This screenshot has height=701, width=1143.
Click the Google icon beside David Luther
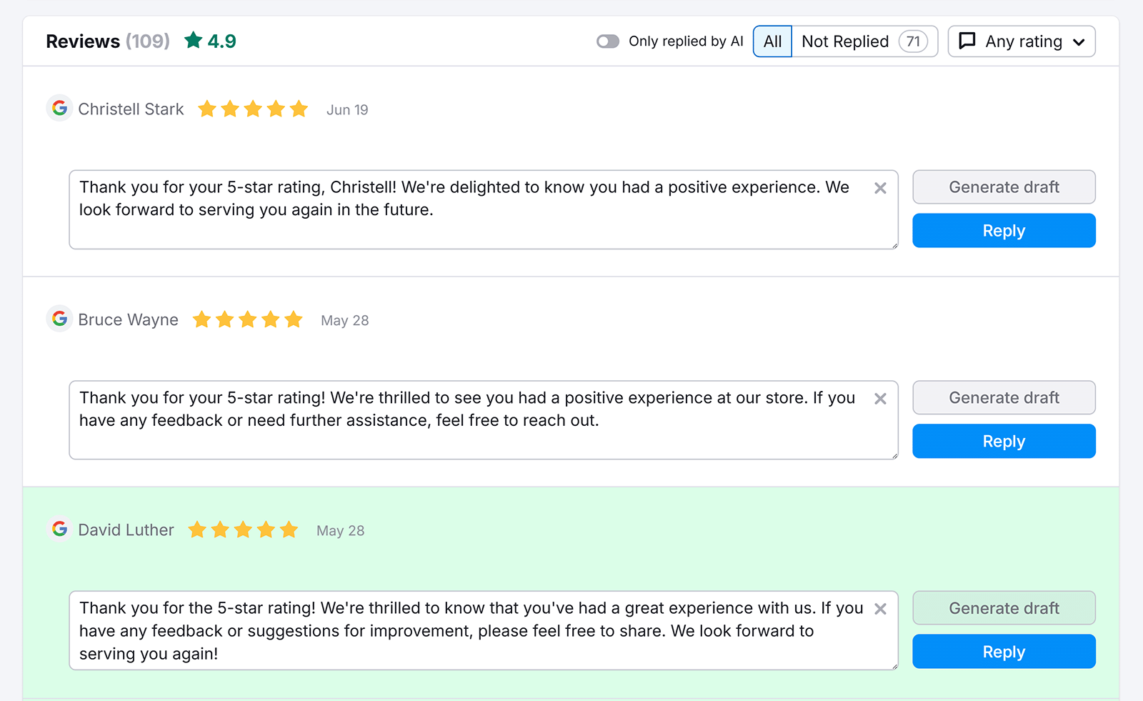click(x=59, y=530)
